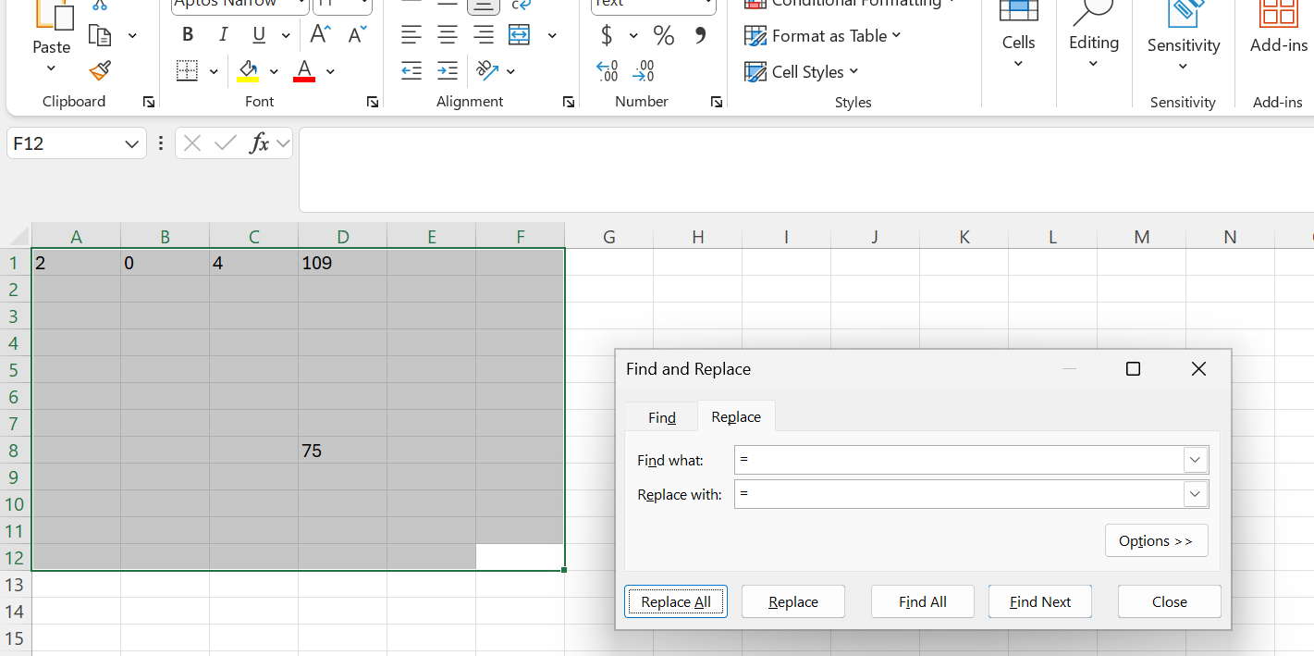Cancel formula entry with X
The height and width of the screenshot is (656, 1314).
click(192, 143)
